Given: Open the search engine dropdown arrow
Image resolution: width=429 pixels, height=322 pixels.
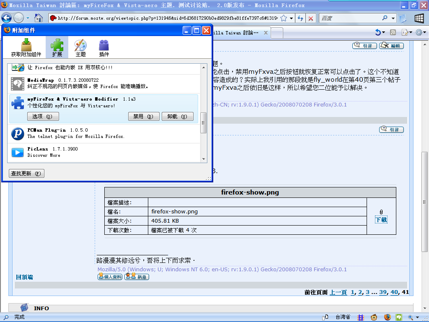Looking at the screenshot, I should 393,18.
